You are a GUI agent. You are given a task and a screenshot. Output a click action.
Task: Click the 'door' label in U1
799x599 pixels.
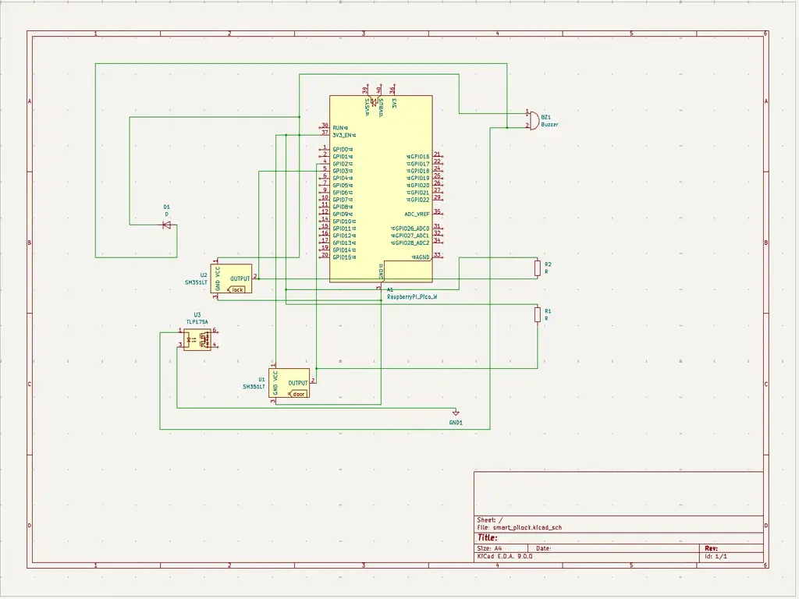pos(298,394)
